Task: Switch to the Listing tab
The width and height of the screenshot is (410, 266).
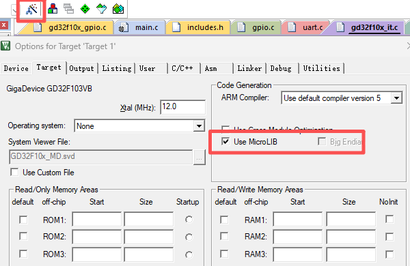Action: (117, 68)
